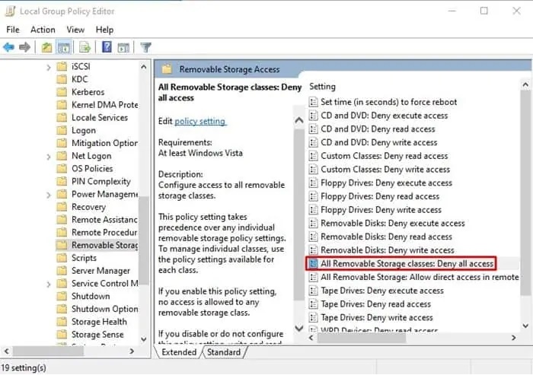
Task: Click the Removable Storage Access header folder icon
Action: tap(167, 69)
